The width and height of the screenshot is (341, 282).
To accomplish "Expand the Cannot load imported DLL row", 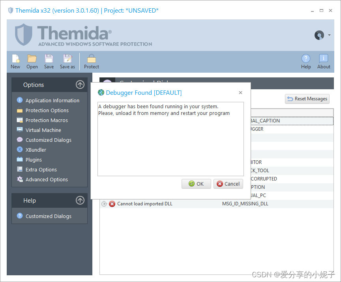I will point(104,204).
